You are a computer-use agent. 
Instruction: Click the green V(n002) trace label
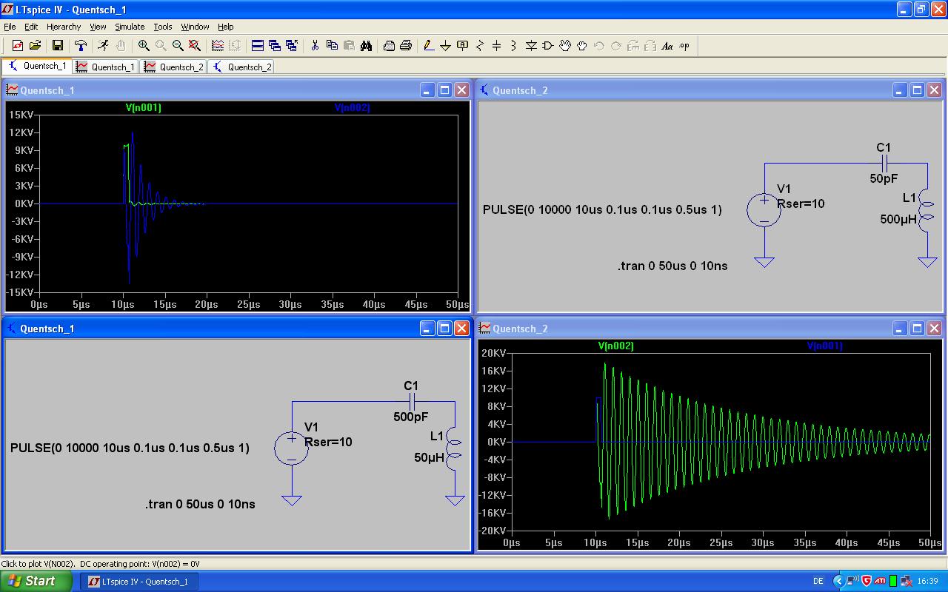(x=615, y=346)
